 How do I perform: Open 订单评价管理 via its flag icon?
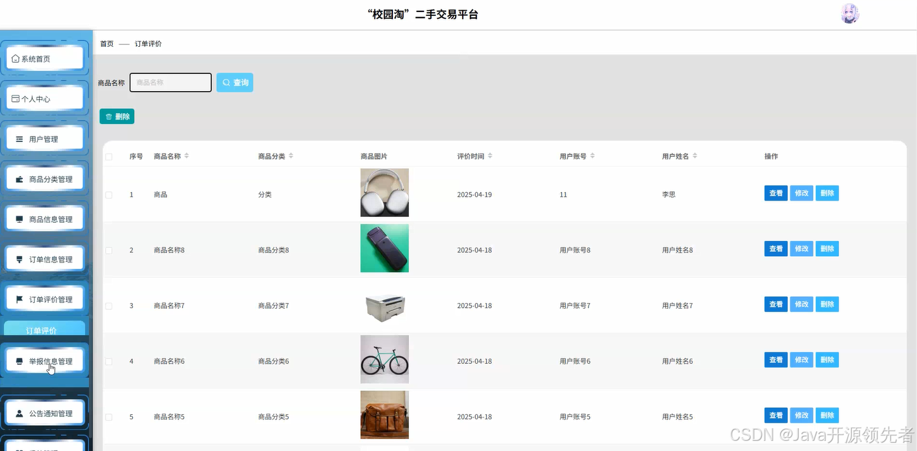(x=18, y=298)
